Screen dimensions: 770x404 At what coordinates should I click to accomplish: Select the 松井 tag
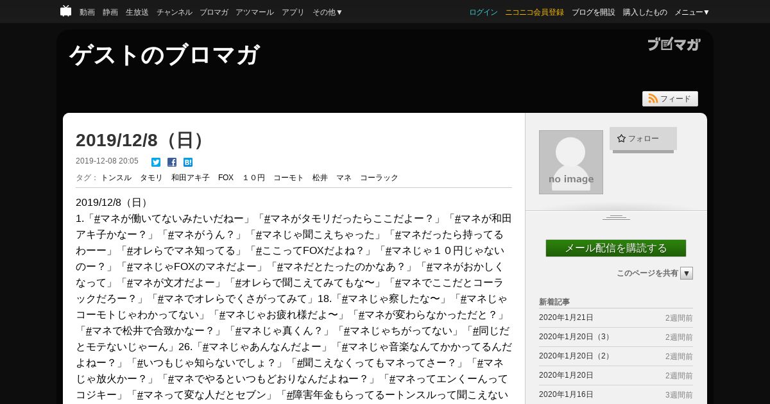tap(320, 178)
